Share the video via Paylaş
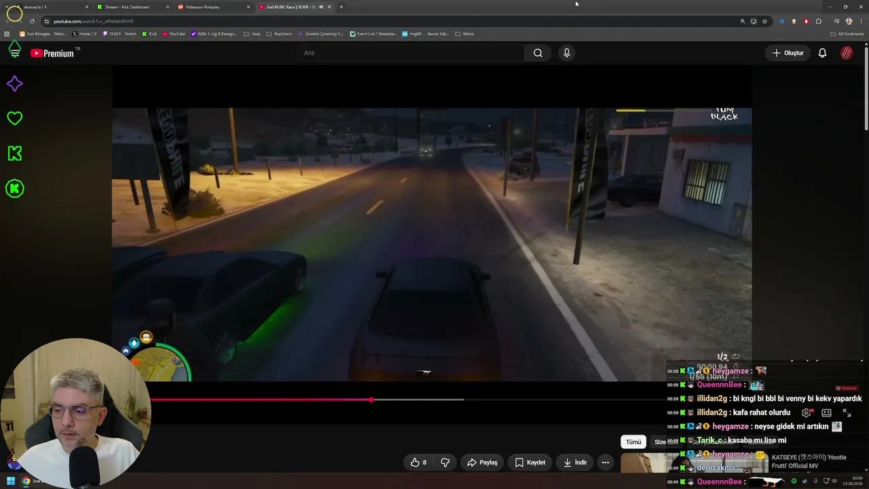This screenshot has width=869, height=489. click(482, 463)
